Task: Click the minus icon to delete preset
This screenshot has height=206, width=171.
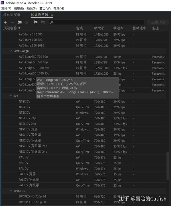Action: [x=12, y=23]
